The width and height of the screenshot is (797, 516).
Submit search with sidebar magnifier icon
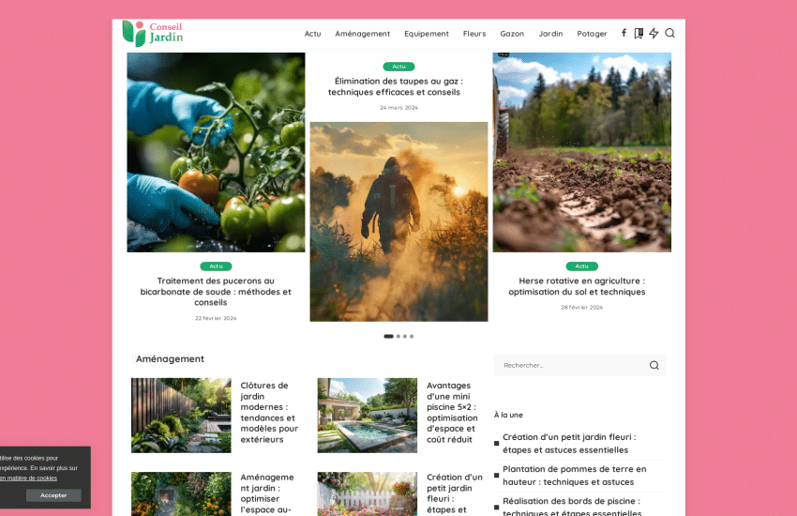(x=654, y=365)
